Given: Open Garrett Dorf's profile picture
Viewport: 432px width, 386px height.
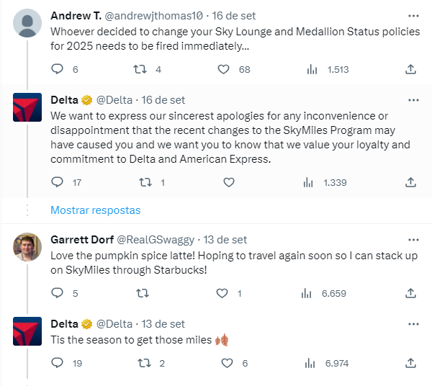Looking at the screenshot, I should 27,248.
